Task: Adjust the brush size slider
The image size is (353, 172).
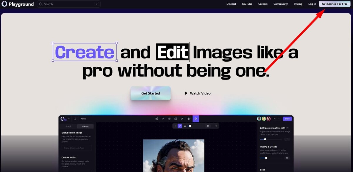Action: [194, 126]
